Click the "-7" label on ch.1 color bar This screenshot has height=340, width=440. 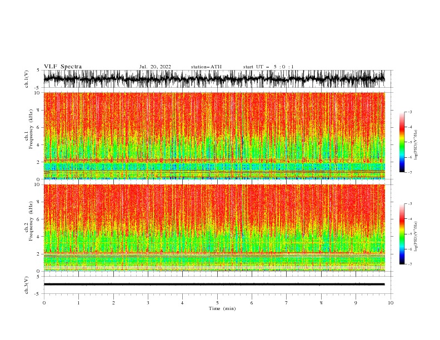click(410, 172)
